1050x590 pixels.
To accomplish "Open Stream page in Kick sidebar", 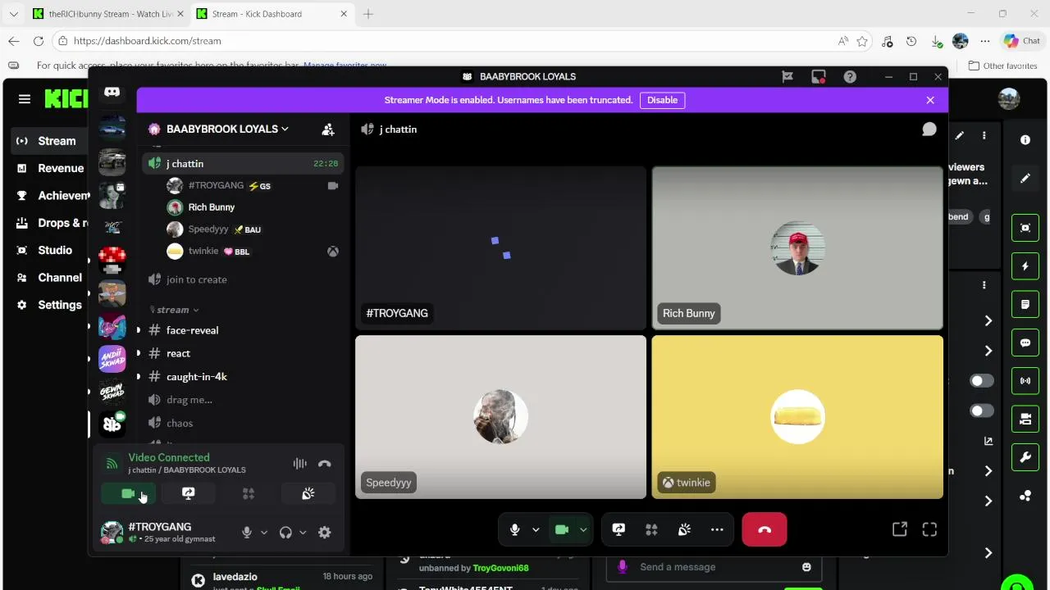I will coord(49,141).
